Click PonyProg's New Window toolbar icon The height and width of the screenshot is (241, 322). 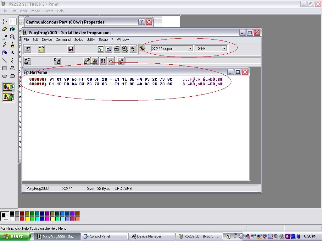[x=28, y=49]
